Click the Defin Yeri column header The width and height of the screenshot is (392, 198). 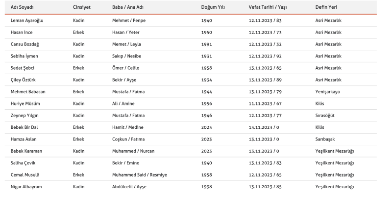326,7
